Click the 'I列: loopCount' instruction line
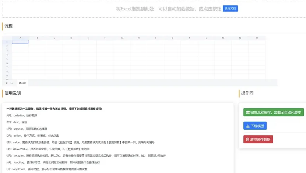 click(47, 169)
